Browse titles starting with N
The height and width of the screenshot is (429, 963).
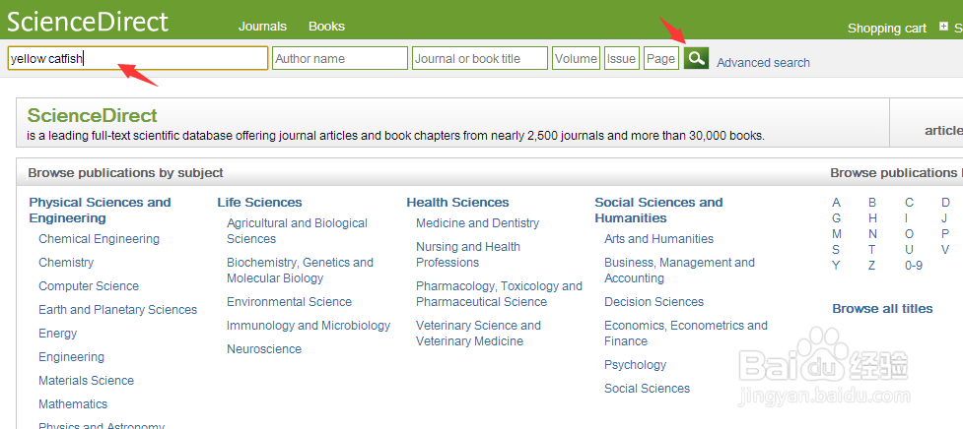click(x=872, y=234)
